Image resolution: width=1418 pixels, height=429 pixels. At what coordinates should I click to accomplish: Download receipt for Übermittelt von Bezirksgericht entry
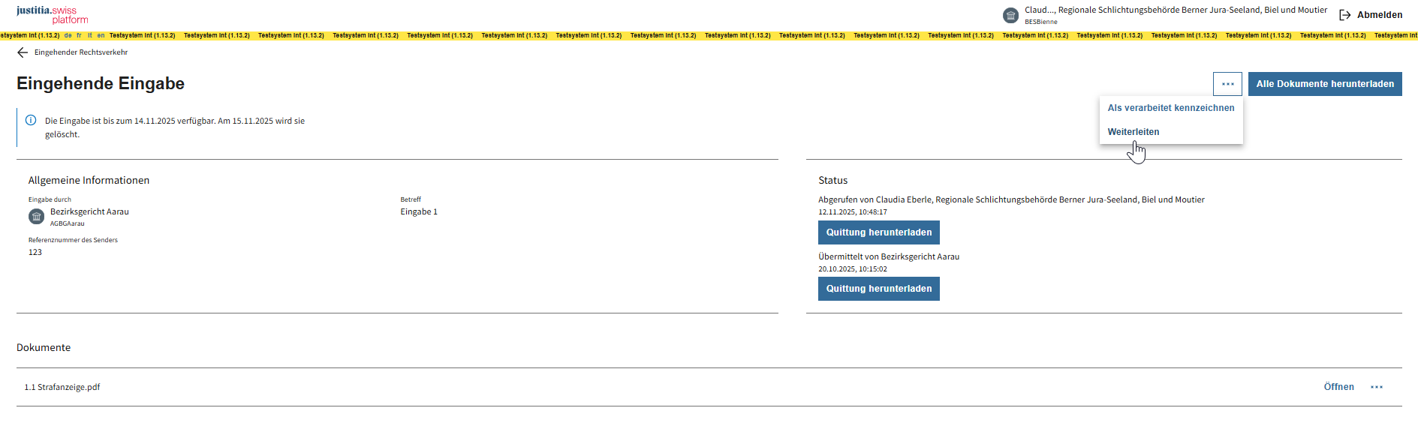pyautogui.click(x=878, y=289)
